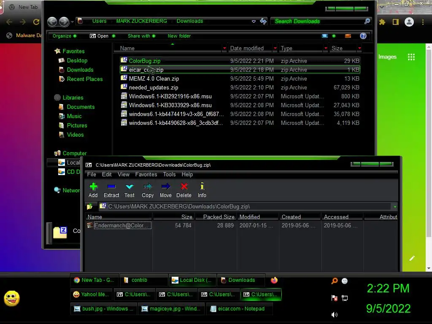Viewport: 432px width, 324px height.
Task: Go up one folder level in 7-Zip
Action: coord(90,206)
